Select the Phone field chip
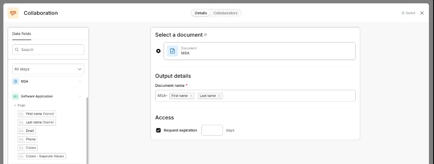Image resolution: width=434 pixels, height=164 pixels. (27, 139)
